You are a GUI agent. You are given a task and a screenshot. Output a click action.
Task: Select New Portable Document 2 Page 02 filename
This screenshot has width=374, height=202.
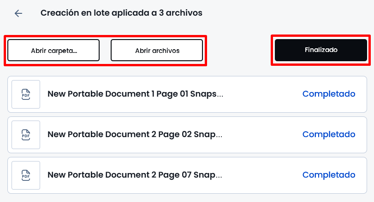pyautogui.click(x=135, y=134)
